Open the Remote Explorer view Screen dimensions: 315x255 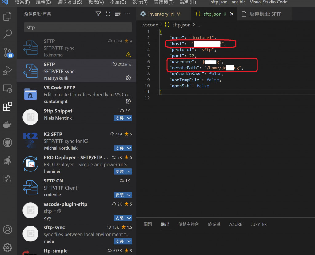(8, 88)
